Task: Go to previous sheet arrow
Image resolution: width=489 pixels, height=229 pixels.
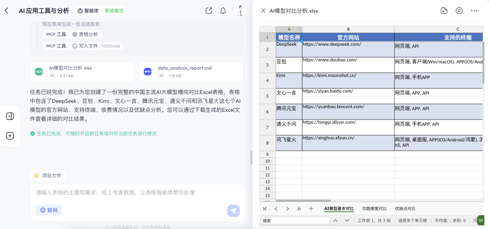Action: click(x=276, y=209)
